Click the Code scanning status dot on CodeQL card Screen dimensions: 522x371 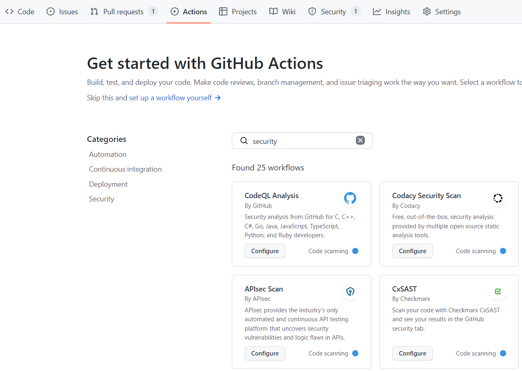pyautogui.click(x=355, y=251)
